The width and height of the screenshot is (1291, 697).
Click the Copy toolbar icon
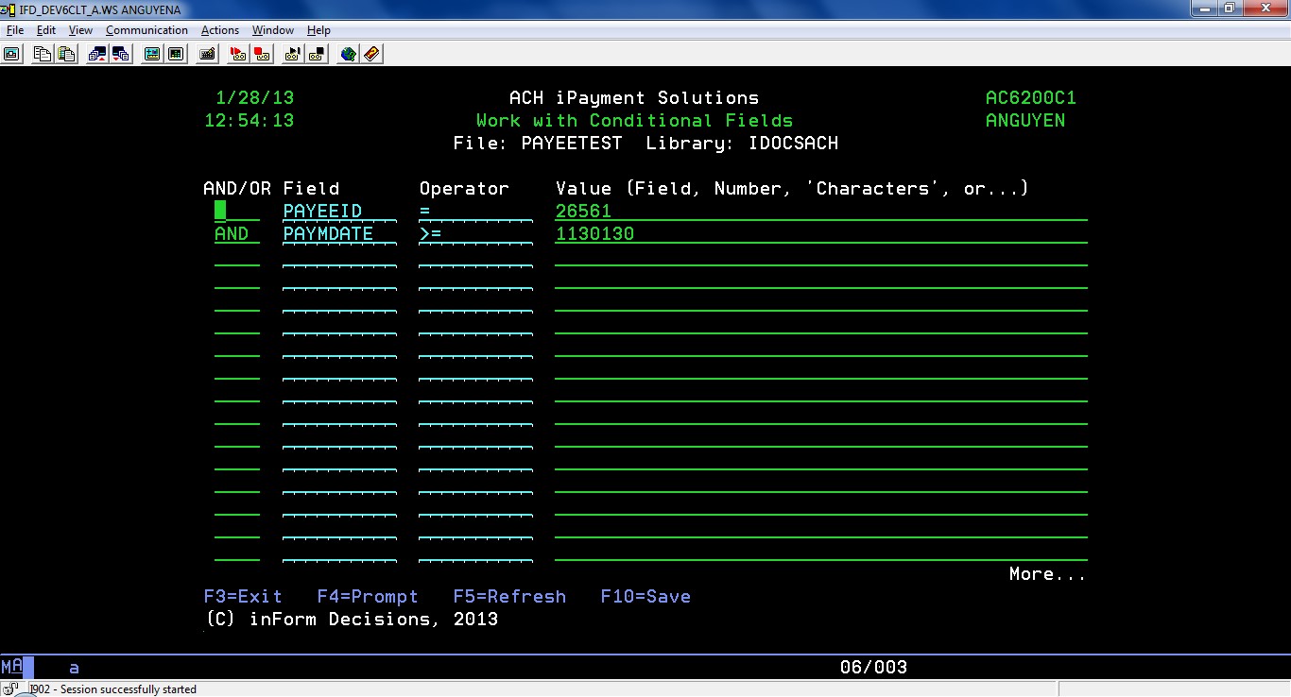click(x=43, y=54)
